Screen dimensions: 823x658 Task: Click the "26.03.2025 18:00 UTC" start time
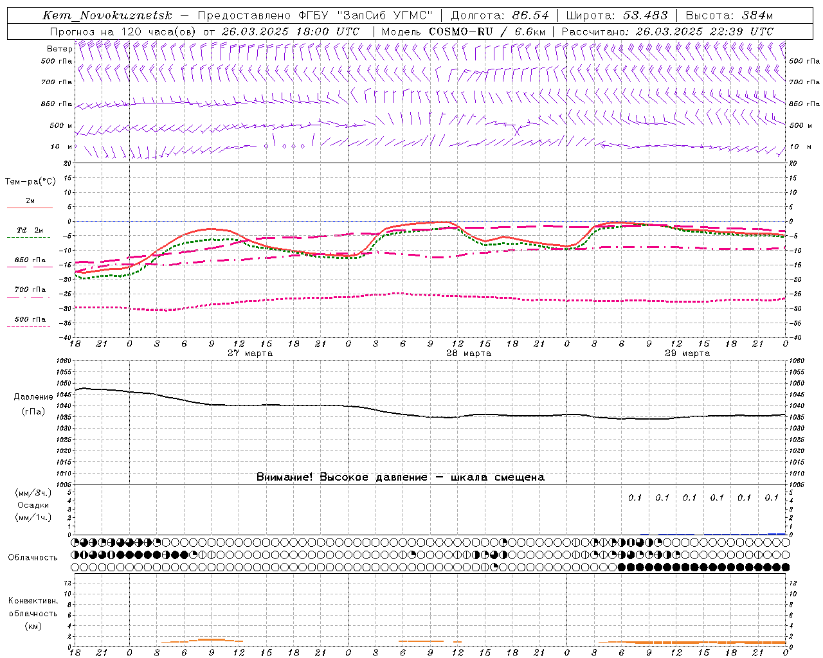coord(291,31)
